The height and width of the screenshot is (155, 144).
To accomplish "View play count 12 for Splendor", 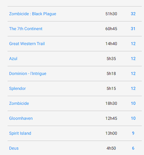I will (x=133, y=88).
